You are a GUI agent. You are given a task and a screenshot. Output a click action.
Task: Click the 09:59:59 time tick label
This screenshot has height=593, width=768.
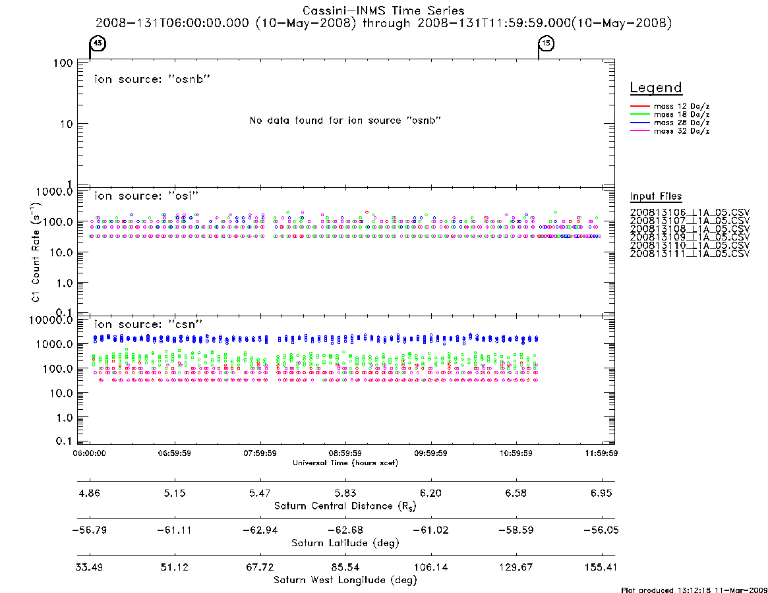(430, 453)
